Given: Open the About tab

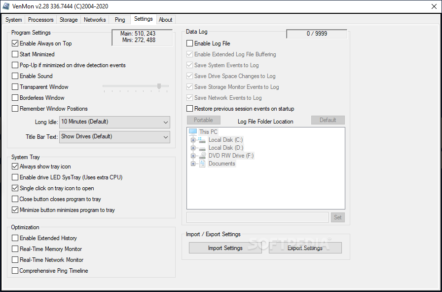Looking at the screenshot, I should coord(165,20).
